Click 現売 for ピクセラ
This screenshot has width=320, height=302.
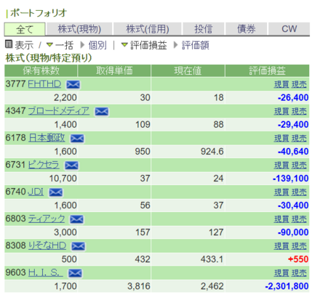point(299,166)
